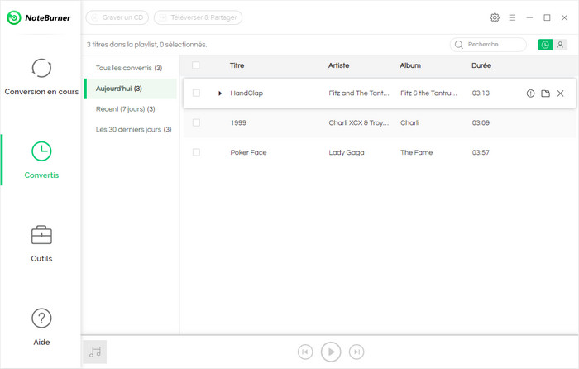Click the NoteBurner logo
This screenshot has height=369, width=579.
[x=38, y=17]
